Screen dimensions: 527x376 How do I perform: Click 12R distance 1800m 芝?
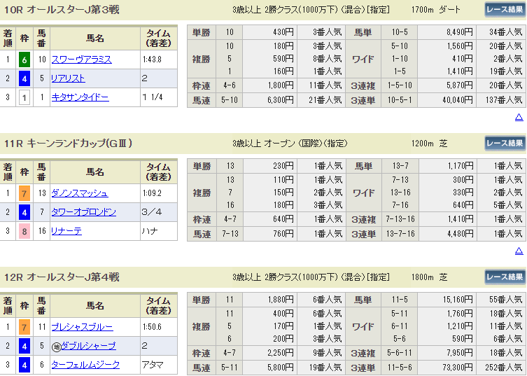[x=429, y=277]
